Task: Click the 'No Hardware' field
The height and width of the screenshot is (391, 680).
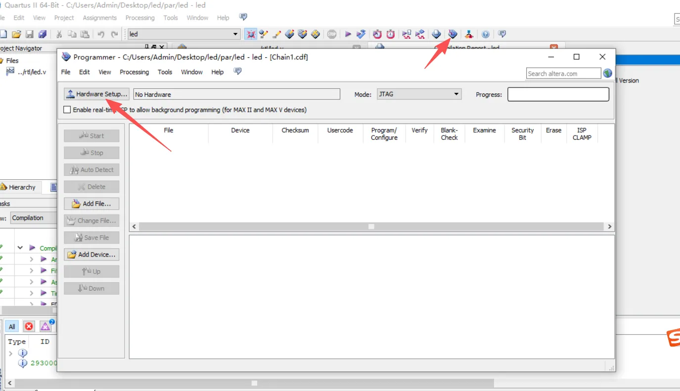Action: 237,94
